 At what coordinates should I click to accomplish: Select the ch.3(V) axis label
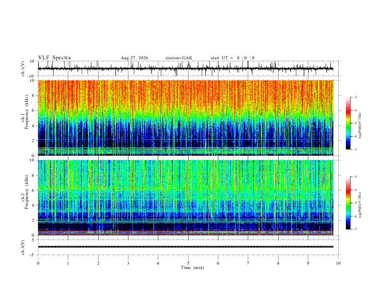(x=23, y=247)
